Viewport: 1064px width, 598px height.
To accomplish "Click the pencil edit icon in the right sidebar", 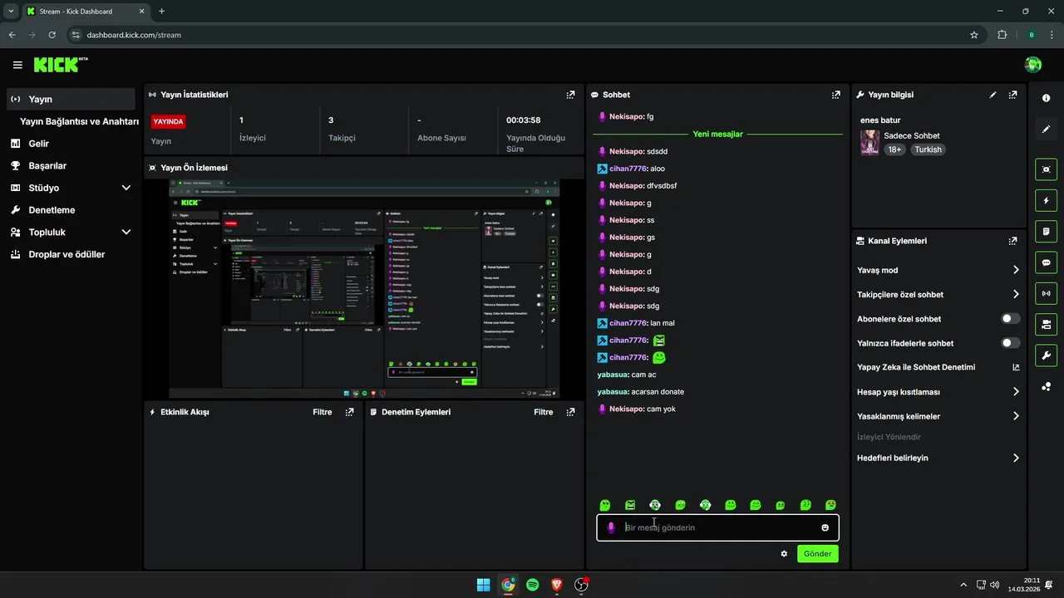I will point(1046,130).
